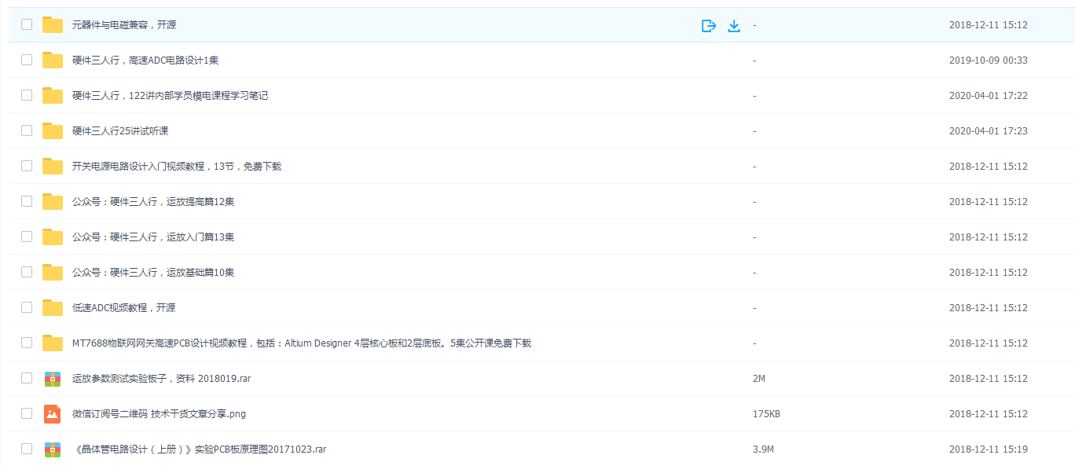Open folder 硬件三人行，高速ADC电路设计1集
The image size is (1075, 466).
pyautogui.click(x=145, y=61)
